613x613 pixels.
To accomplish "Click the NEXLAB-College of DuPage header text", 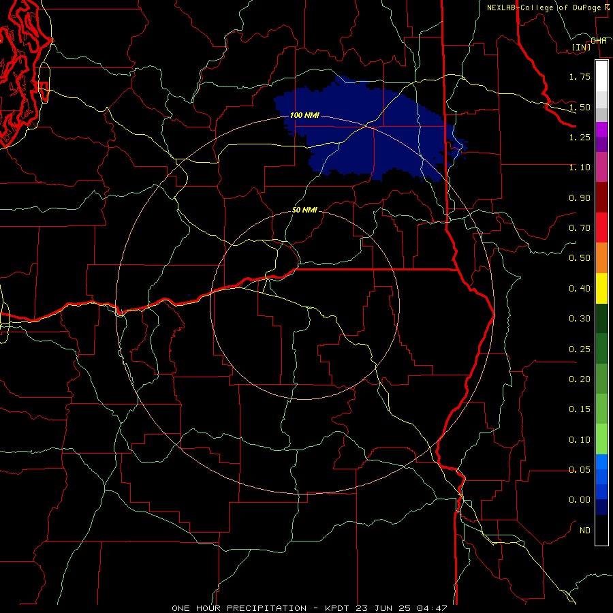I will point(545,7).
